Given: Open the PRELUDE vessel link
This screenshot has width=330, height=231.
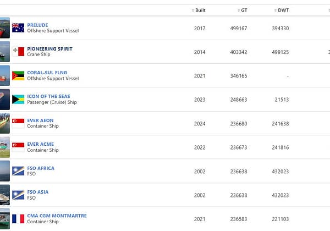Looking at the screenshot, I should point(37,25).
